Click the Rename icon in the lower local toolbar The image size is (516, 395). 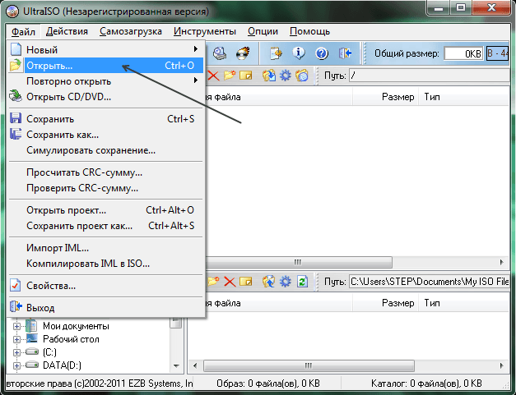click(245, 282)
